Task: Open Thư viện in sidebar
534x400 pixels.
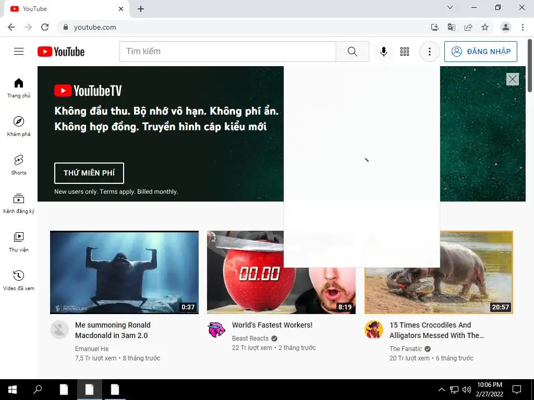Action: (19, 242)
